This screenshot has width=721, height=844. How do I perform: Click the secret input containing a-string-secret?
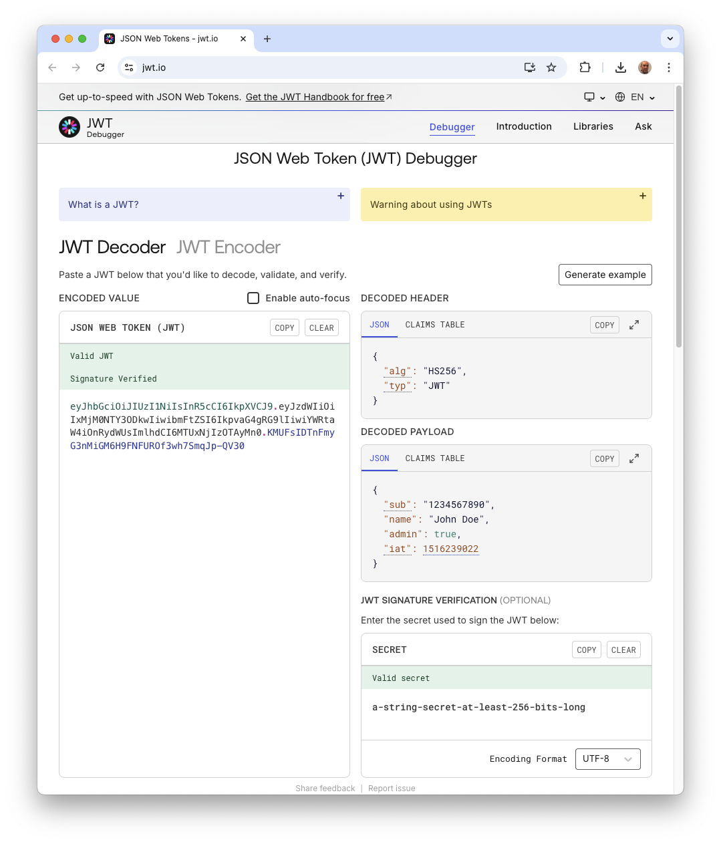point(507,714)
